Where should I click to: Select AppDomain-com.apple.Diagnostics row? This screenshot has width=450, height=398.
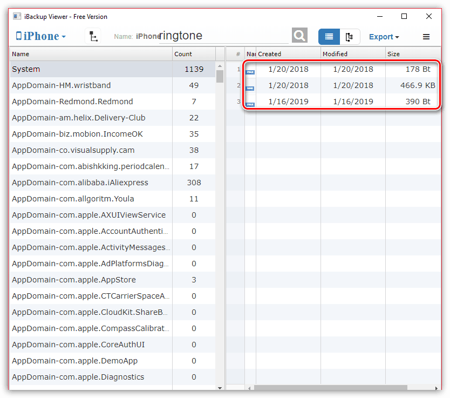112,377
